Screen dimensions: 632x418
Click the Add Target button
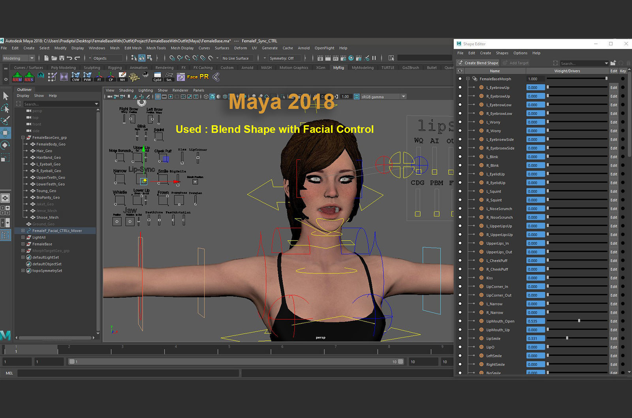click(x=516, y=63)
